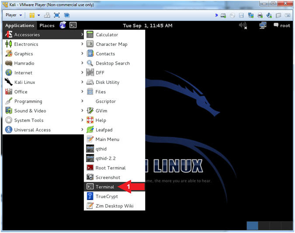
Task: Launch qthid application icon
Action: click(90, 149)
